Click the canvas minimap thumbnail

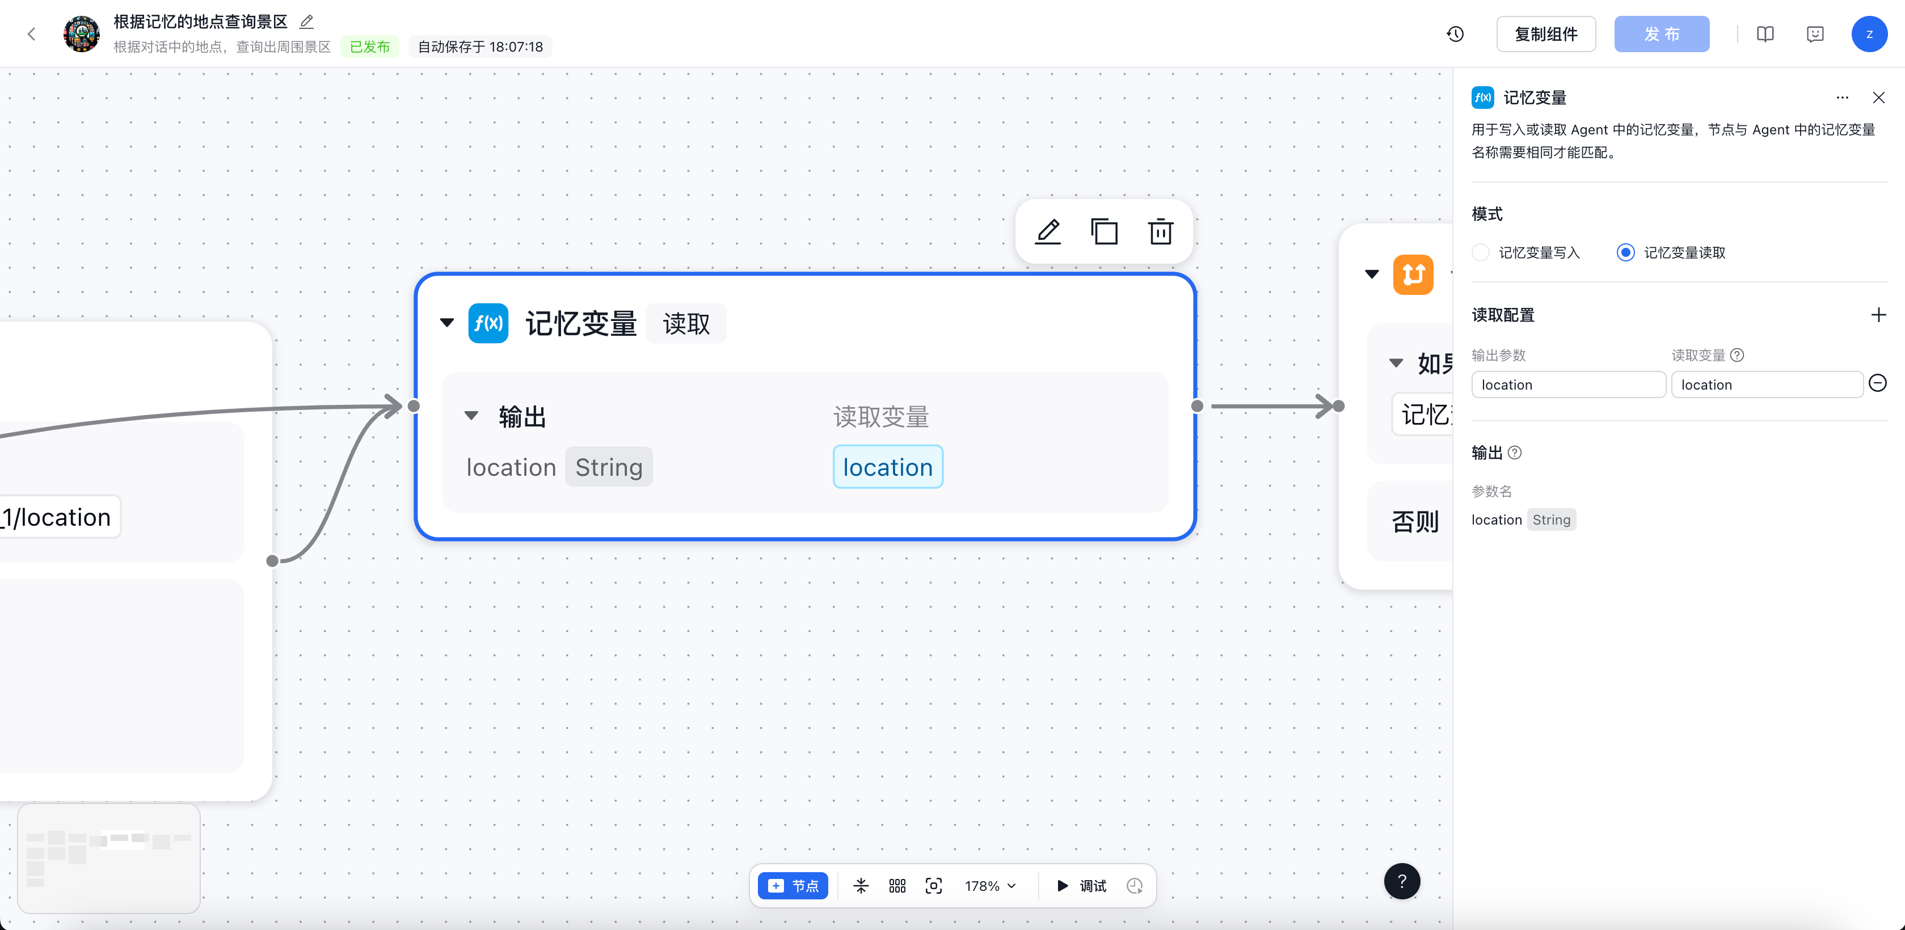click(109, 859)
